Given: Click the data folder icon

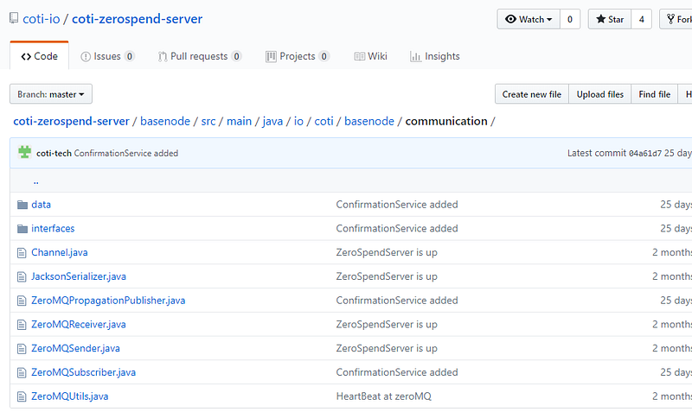Looking at the screenshot, I should pyautogui.click(x=22, y=205).
